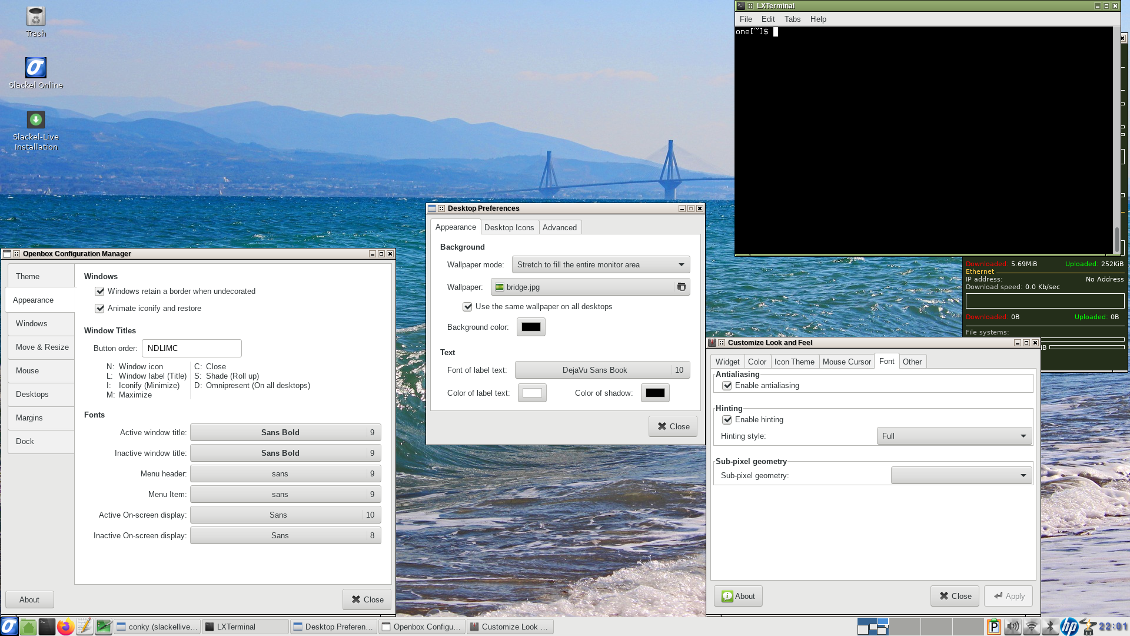
Task: Launch Firefox from the taskbar
Action: pos(66,627)
